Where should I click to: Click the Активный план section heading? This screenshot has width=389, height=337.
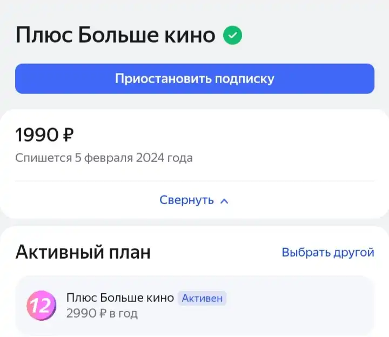[x=83, y=252]
